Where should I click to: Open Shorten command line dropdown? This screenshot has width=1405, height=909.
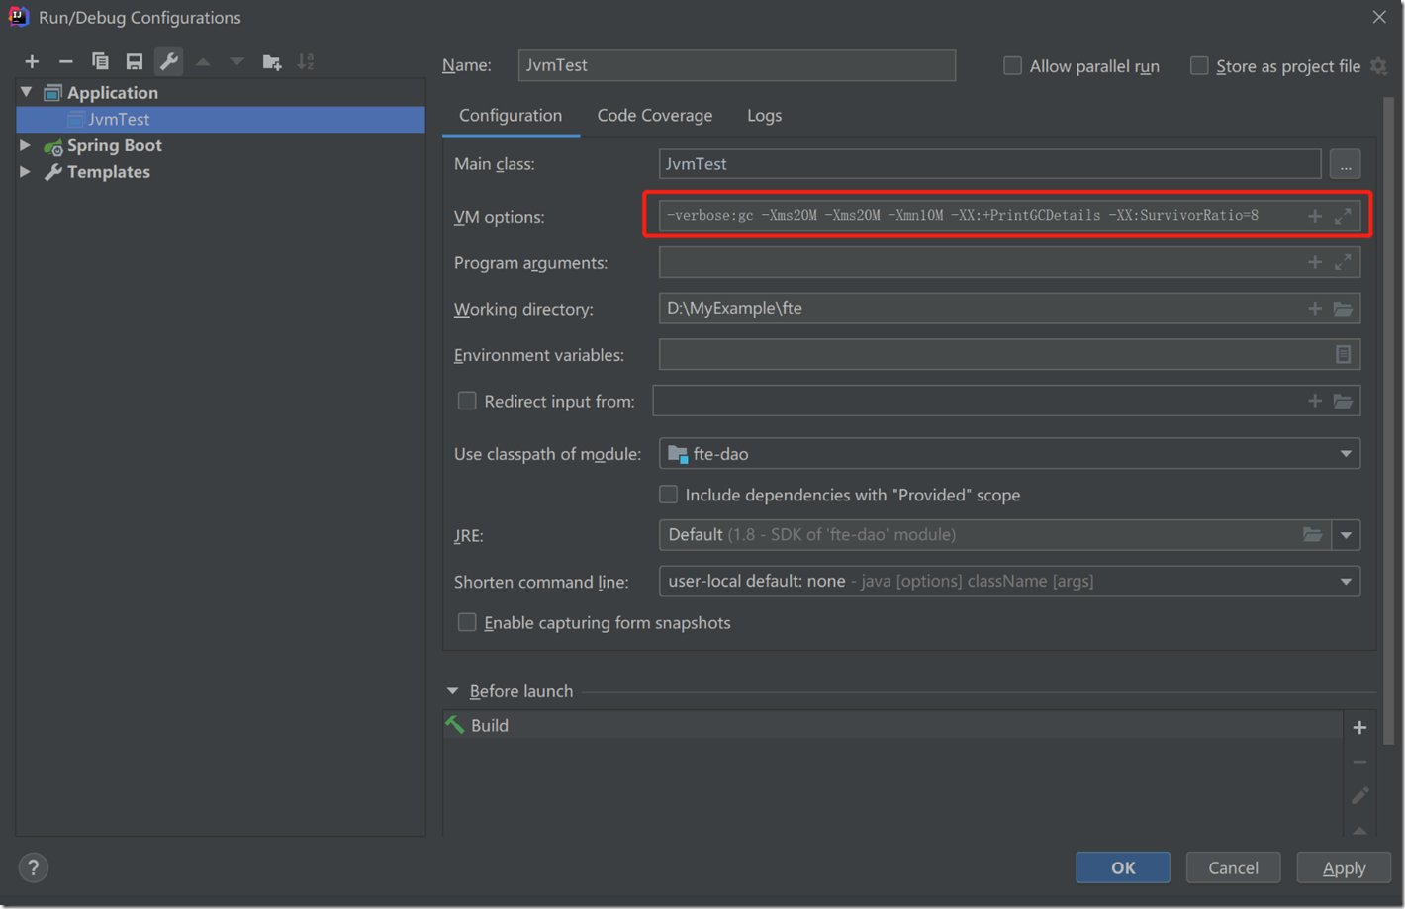coord(1346,582)
